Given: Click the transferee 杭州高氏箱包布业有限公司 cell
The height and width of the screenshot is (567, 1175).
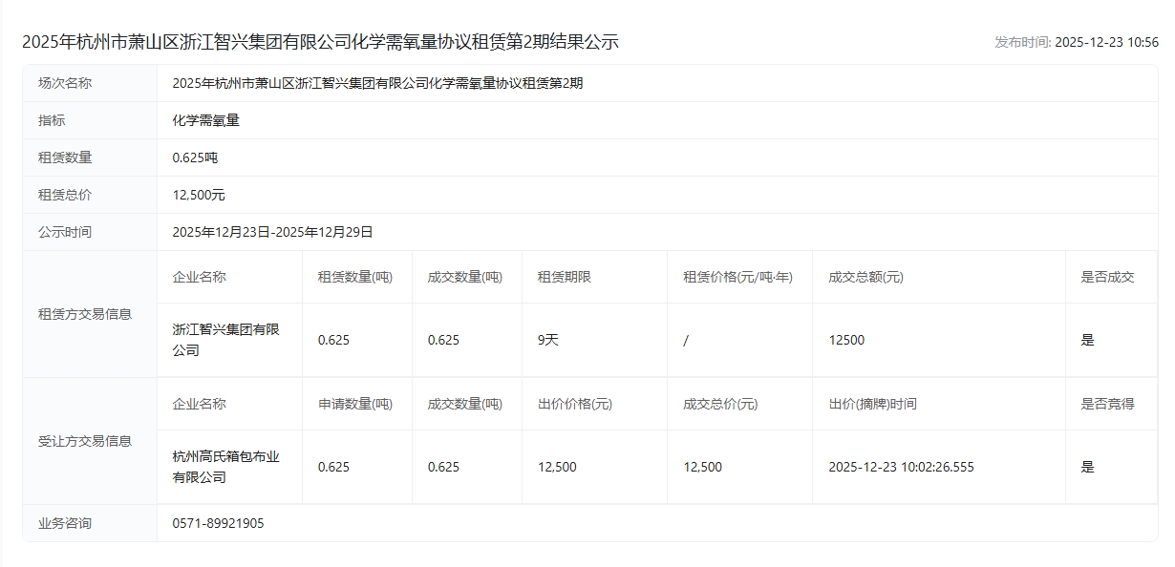Looking at the screenshot, I should click(226, 467).
